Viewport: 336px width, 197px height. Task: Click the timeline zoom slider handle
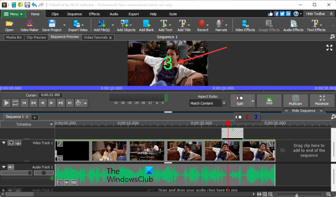click(x=297, y=195)
